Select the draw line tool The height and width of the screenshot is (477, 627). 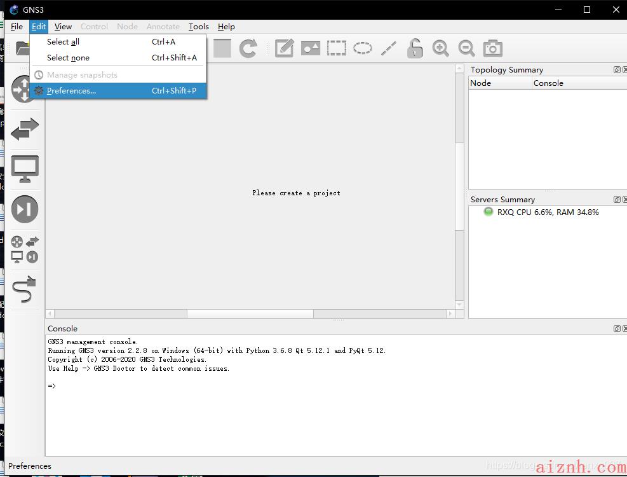(x=389, y=48)
